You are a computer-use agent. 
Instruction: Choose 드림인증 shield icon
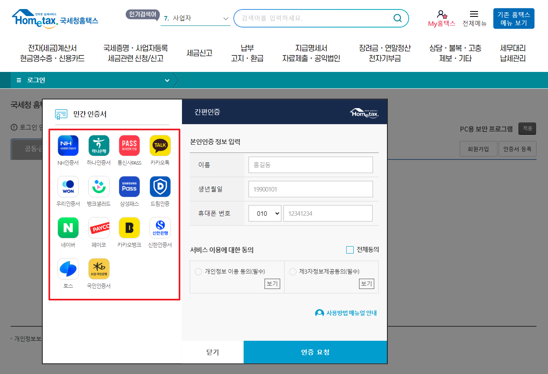160,187
